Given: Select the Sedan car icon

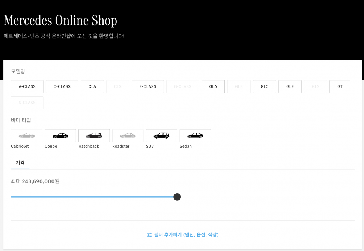Looking at the screenshot, I should click(x=195, y=136).
